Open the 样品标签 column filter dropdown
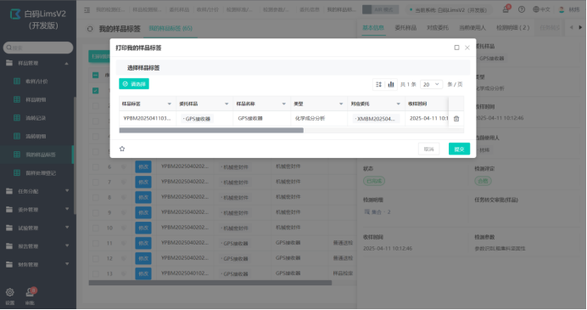Screen dimensions: 587x310 click(x=169, y=104)
